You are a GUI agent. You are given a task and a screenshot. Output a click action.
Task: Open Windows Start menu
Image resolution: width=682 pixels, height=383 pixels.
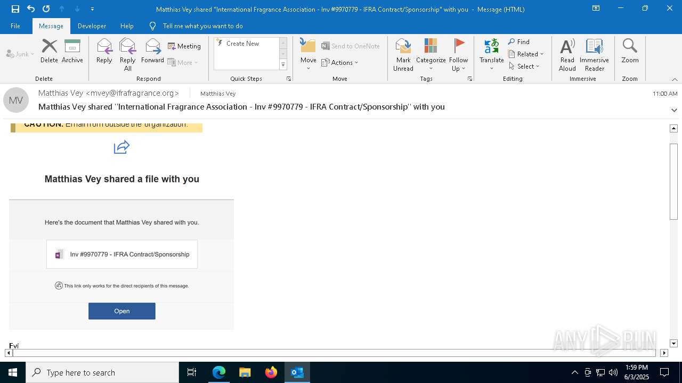tap(13, 372)
